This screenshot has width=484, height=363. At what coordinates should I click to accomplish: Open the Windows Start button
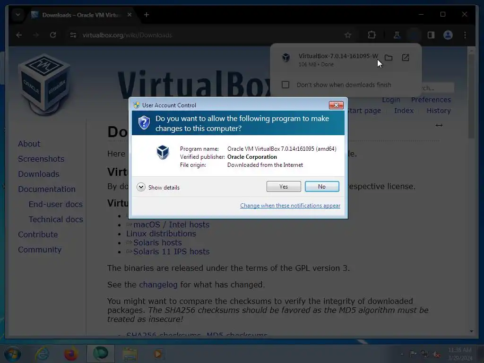click(13, 354)
